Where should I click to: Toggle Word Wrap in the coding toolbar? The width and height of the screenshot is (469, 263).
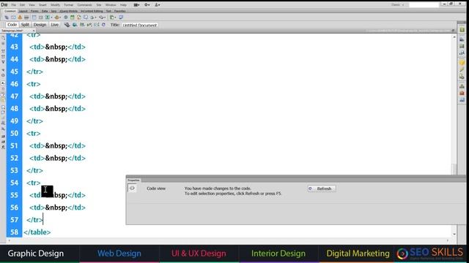click(3, 94)
